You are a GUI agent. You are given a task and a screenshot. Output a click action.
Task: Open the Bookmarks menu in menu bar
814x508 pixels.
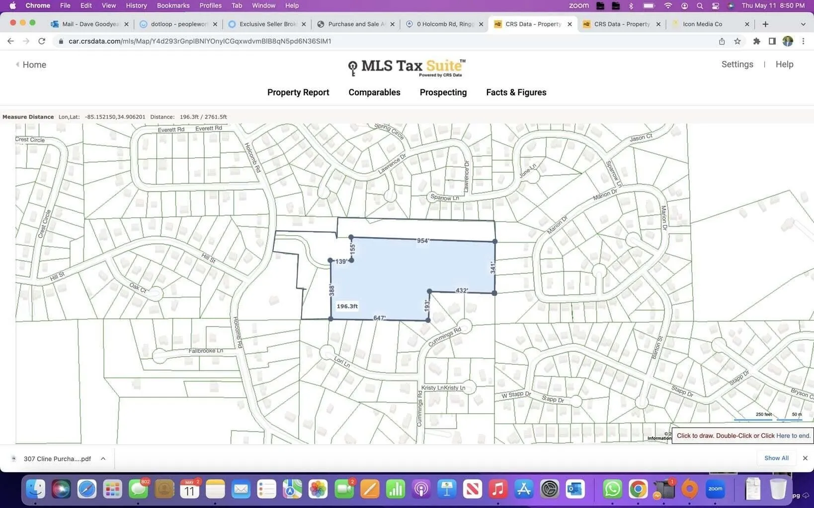tap(173, 5)
